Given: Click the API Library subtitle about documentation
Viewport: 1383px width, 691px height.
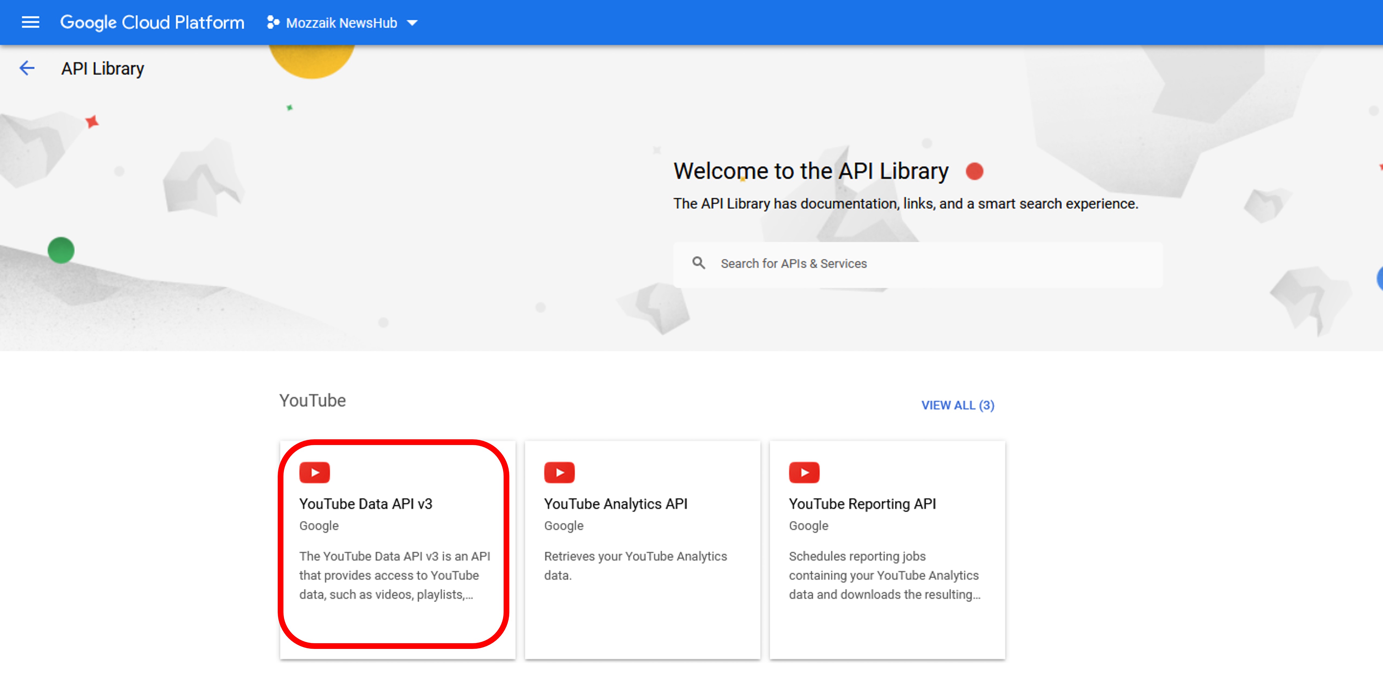Looking at the screenshot, I should click(906, 204).
